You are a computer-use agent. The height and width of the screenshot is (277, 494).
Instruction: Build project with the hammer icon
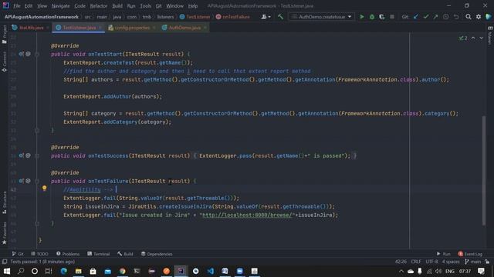click(280, 17)
